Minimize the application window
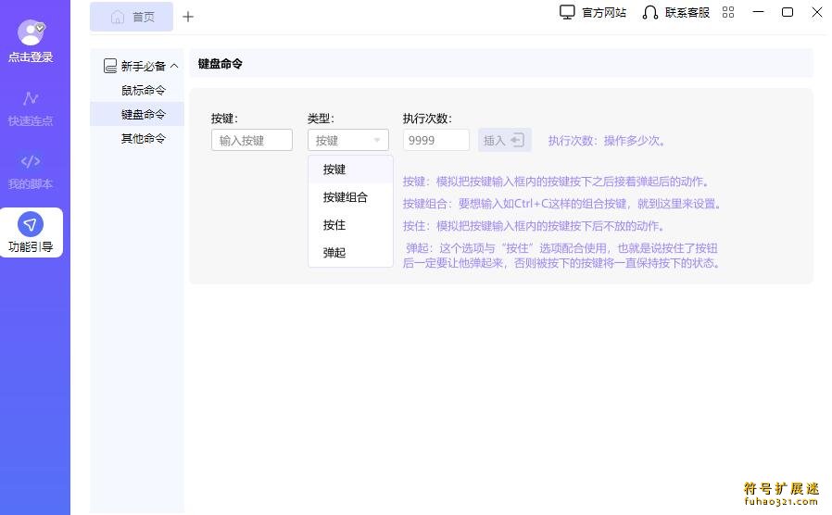The height and width of the screenshot is (515, 832). 758,12
